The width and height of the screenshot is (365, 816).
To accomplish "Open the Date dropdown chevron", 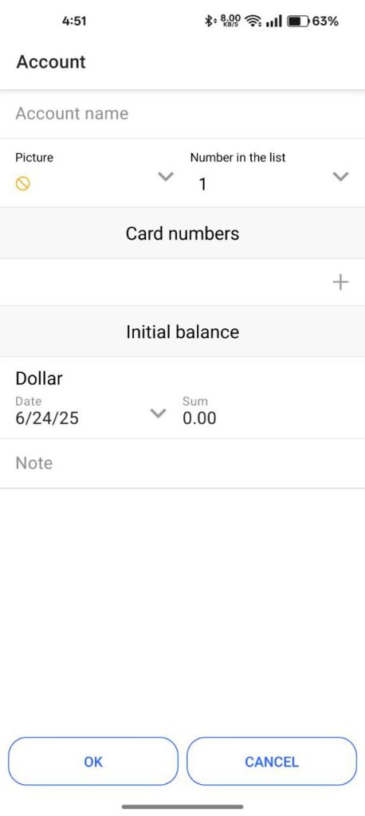I will (158, 414).
